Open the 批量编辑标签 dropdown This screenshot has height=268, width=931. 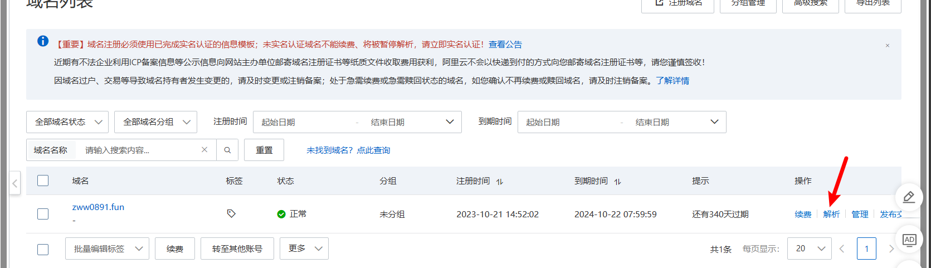(107, 248)
